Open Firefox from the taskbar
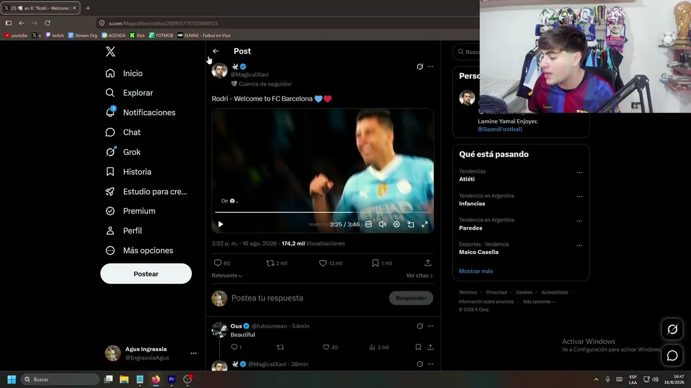691x388 pixels. pyautogui.click(x=155, y=379)
